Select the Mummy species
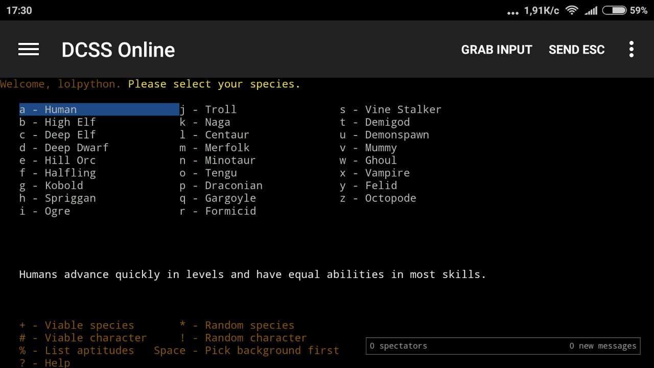Image resolution: width=654 pixels, height=368 pixels. (x=368, y=148)
